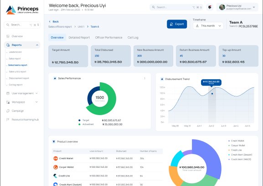This screenshot has width=263, height=186.
Task: Open Sales report in the sidebar
Action: click(15, 59)
